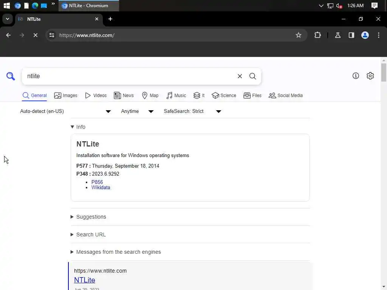Click the 1:26 AM taskbar clock
Image resolution: width=387 pixels, height=290 pixels.
point(355,6)
